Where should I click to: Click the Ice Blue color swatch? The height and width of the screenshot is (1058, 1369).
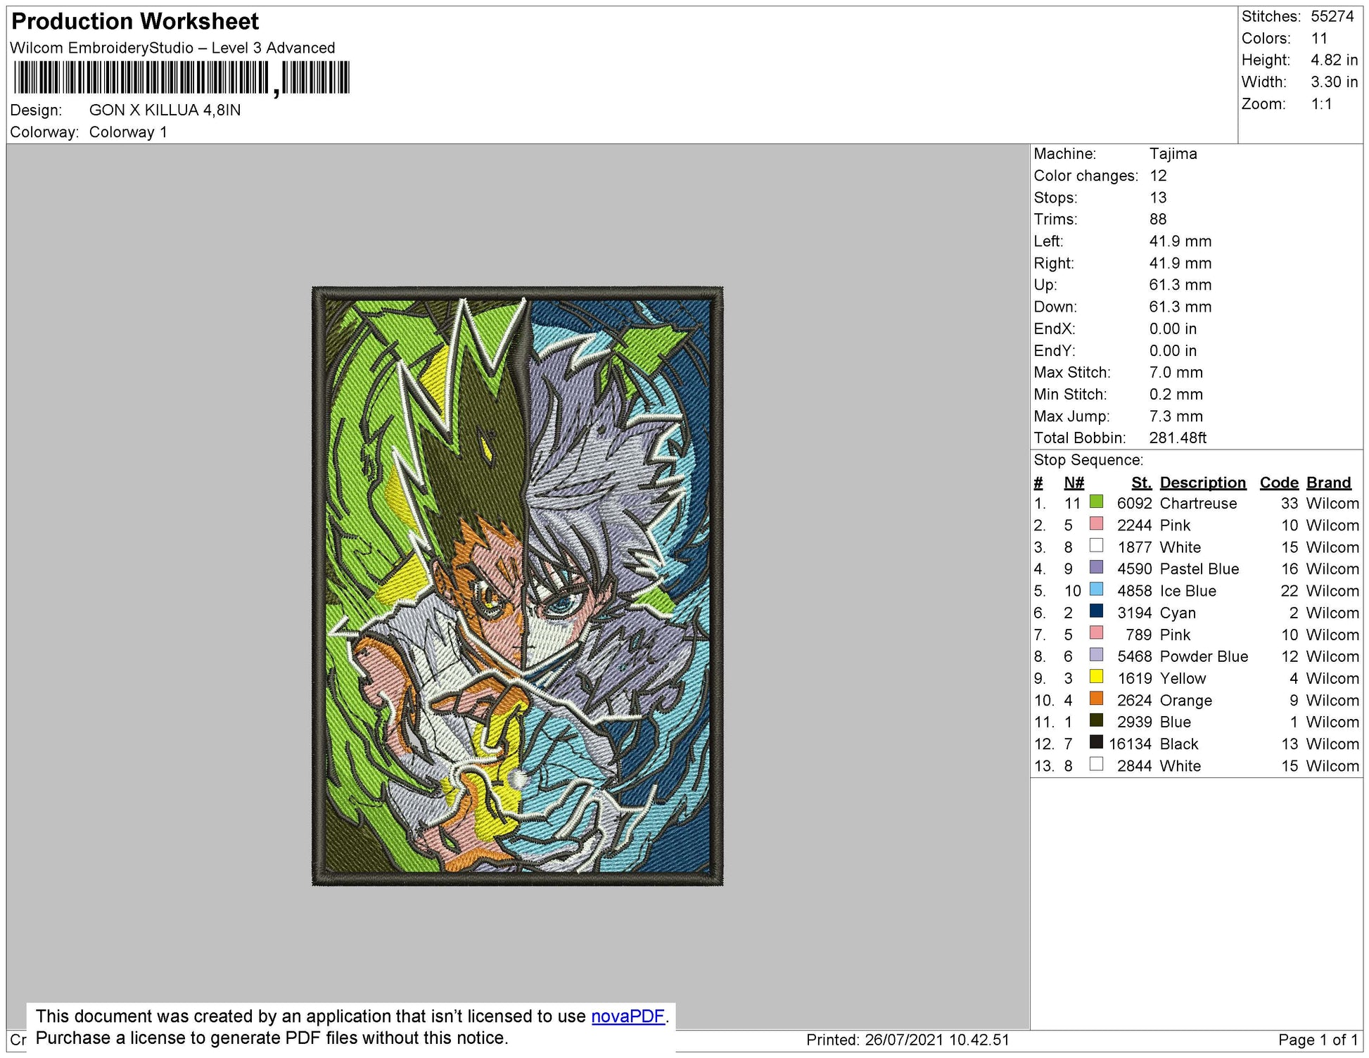pos(1095,589)
